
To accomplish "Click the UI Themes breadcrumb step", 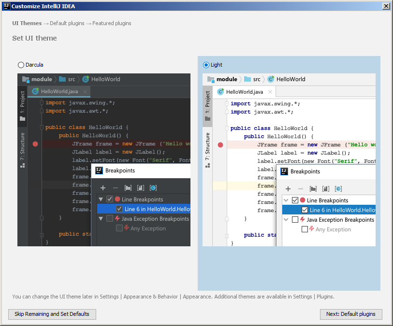I will click(27, 23).
